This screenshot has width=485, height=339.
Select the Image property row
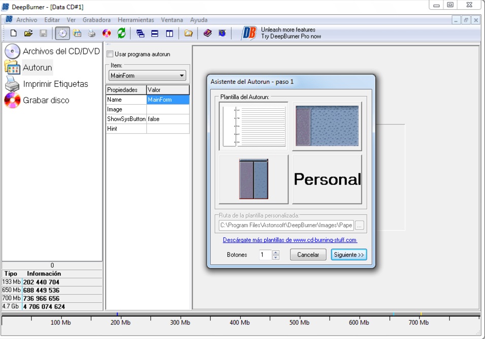pos(147,109)
